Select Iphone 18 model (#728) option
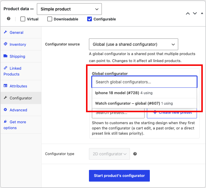The image size is (206, 188). (x=144, y=93)
